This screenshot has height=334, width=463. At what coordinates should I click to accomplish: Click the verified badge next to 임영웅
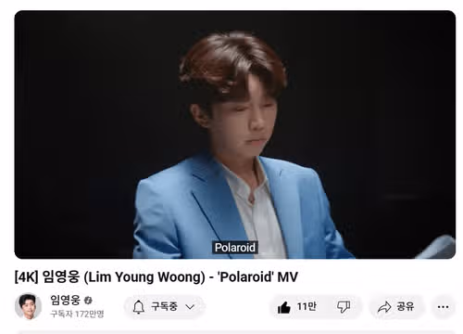click(88, 300)
